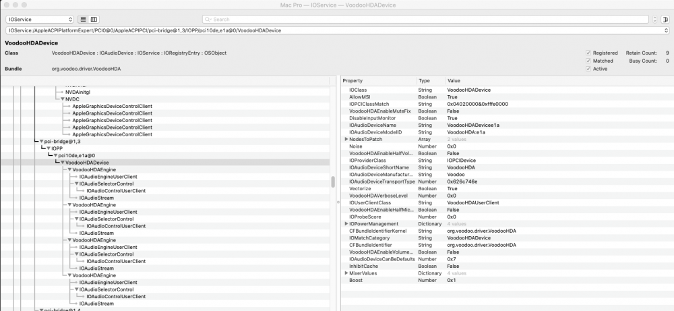This screenshot has width=674, height=311.
Task: Select the DisableInputMonitor property row
Action: [508, 118]
